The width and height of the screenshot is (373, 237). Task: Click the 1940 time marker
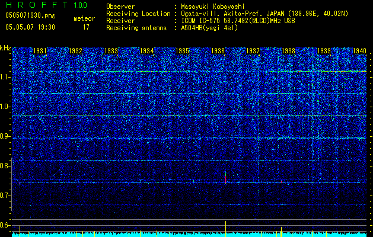click(x=359, y=50)
